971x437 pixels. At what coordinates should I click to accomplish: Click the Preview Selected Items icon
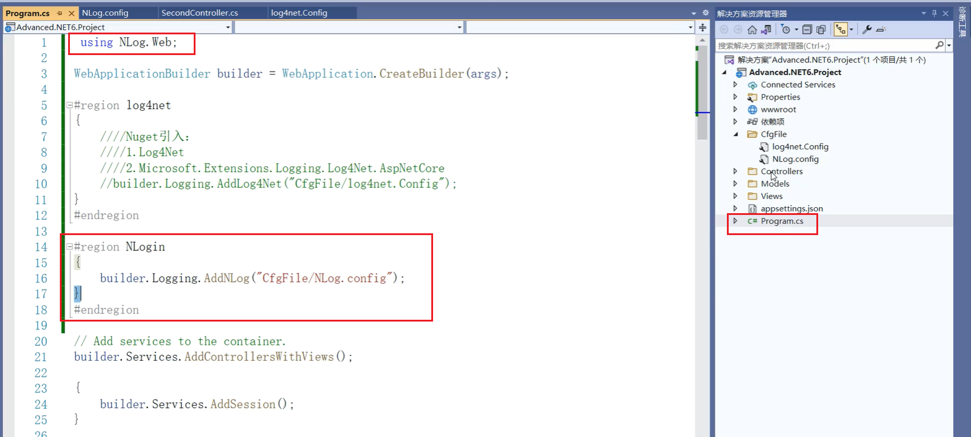click(x=881, y=30)
